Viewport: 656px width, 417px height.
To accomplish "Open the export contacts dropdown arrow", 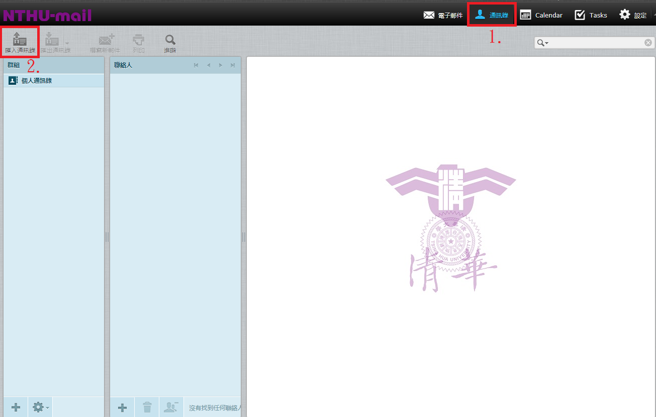I will (x=67, y=43).
